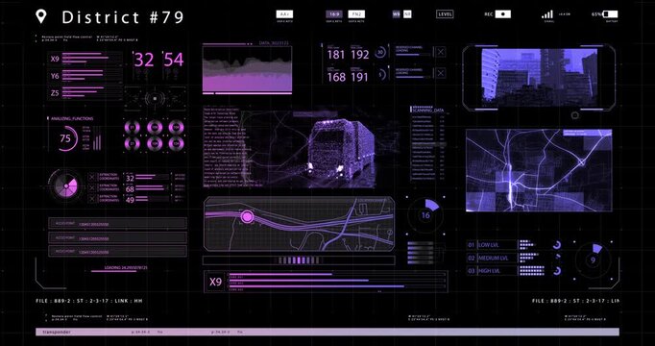Toggle the X checkbox for extraction row 32
This screenshot has width=655, height=346.
92,177
